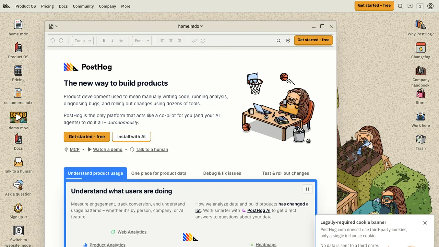Viewport: 439px width, 247px height.
Task: Open the user account icon
Action: click(x=430, y=6)
